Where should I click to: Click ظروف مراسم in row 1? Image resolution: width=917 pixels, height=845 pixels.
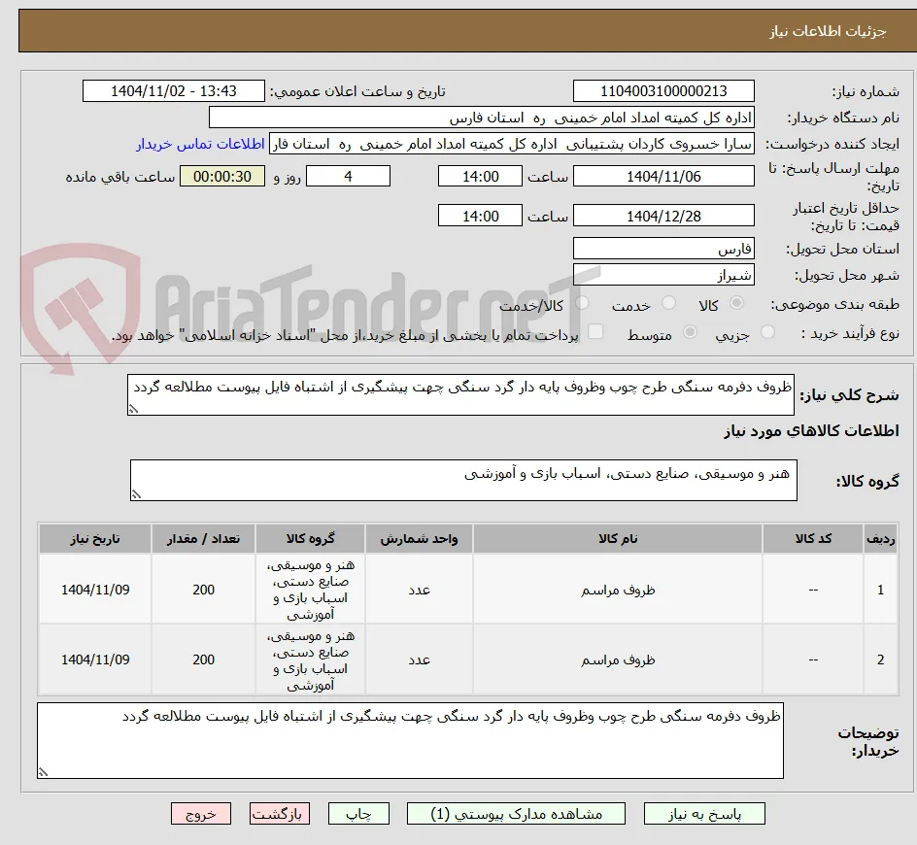pos(618,590)
